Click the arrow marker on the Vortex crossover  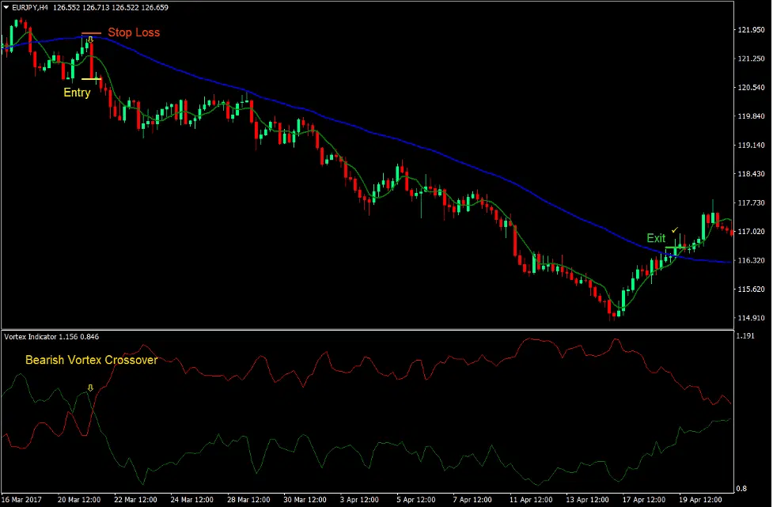click(89, 388)
